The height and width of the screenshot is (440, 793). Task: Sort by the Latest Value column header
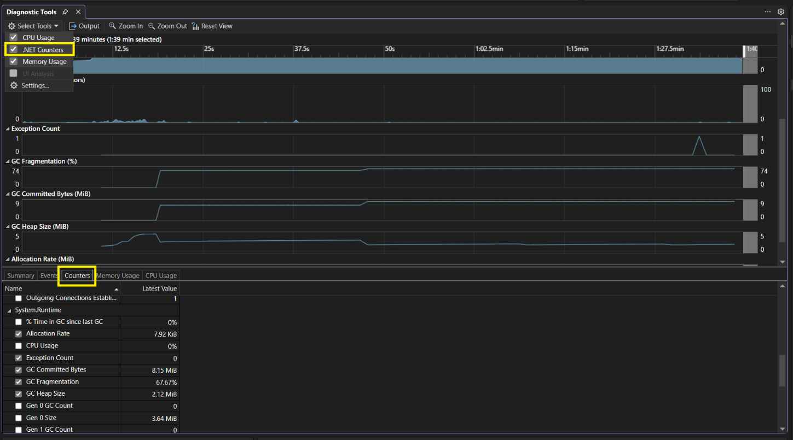coord(150,288)
